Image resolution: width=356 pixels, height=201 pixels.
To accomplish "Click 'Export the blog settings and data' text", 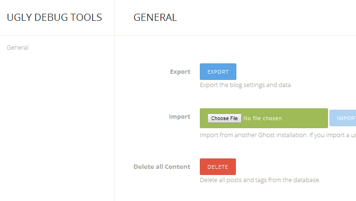I will click(x=246, y=85).
